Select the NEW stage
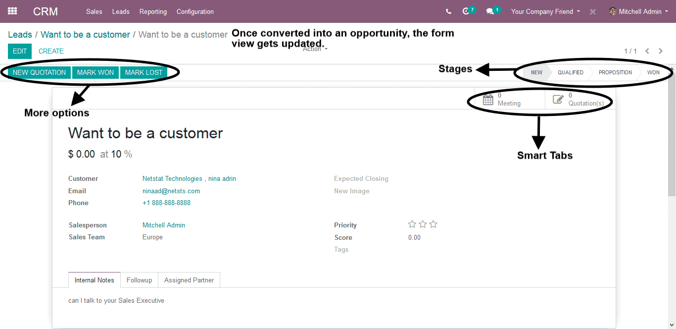 coord(536,72)
